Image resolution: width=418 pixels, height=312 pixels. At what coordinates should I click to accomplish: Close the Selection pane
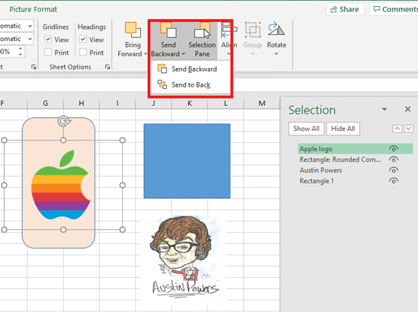tap(408, 109)
